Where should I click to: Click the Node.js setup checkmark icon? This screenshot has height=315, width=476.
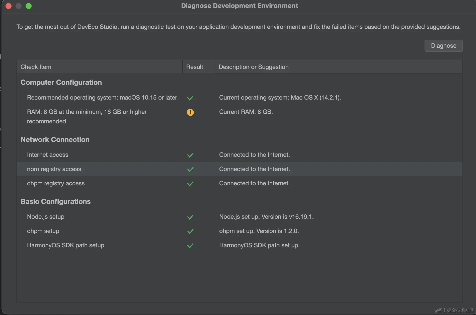pos(190,217)
